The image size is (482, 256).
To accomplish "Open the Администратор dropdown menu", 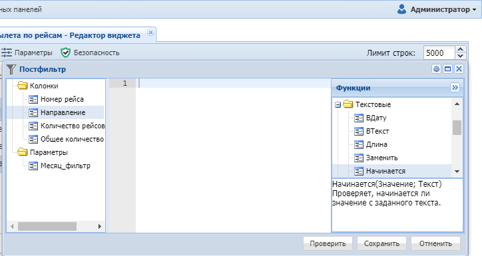I will coord(474,10).
